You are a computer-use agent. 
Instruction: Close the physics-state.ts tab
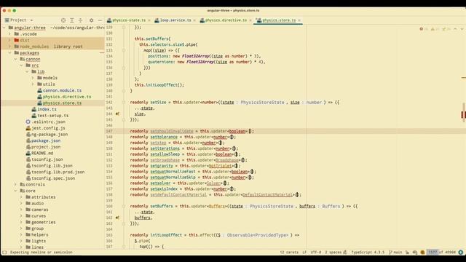149,20
